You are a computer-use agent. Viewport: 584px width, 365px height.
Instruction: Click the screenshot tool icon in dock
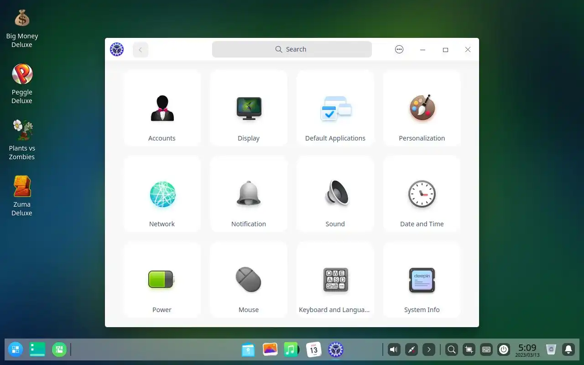pyautogui.click(x=469, y=350)
